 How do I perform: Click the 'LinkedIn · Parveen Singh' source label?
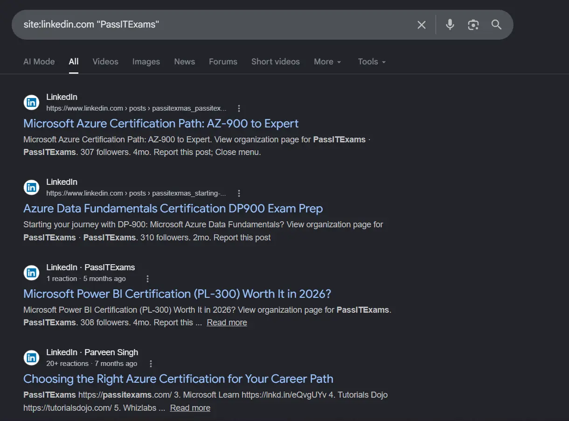click(92, 352)
